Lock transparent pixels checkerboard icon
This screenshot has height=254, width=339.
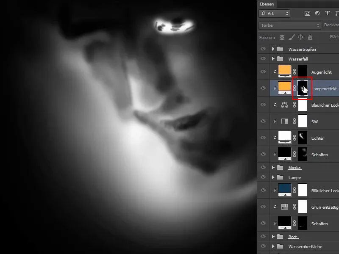click(x=282, y=37)
